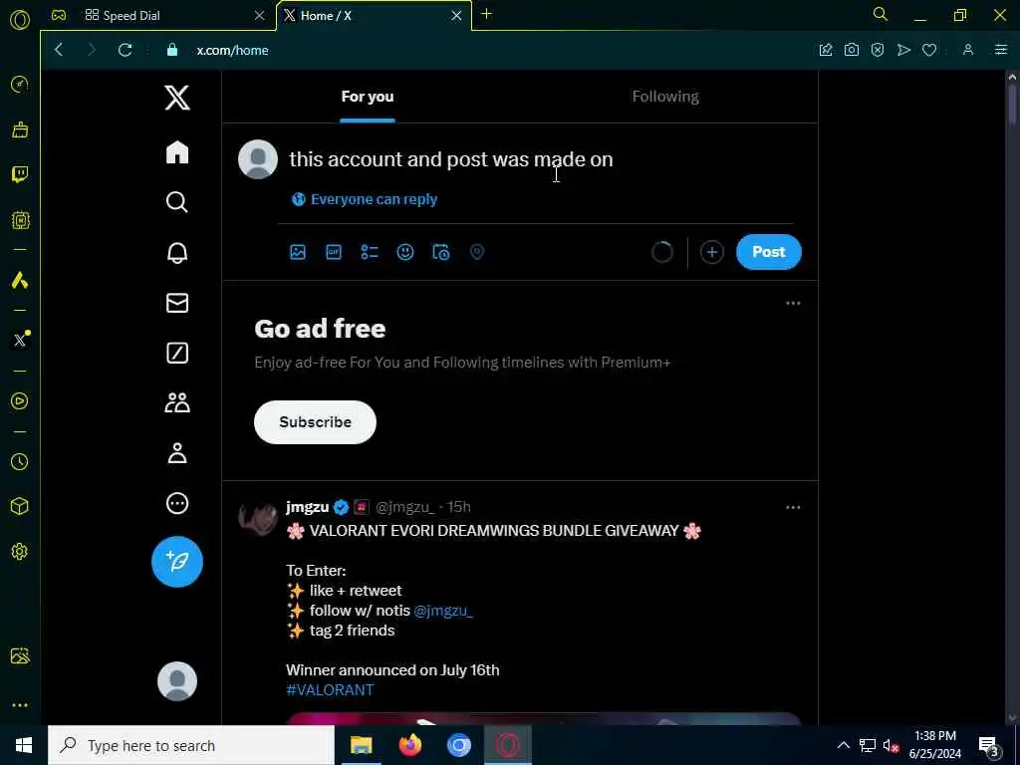
Task: Open bookmarks heart icon in toolbar
Action: 929,50
